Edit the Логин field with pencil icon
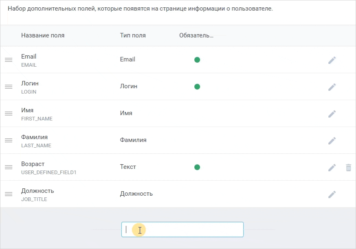 332,87
